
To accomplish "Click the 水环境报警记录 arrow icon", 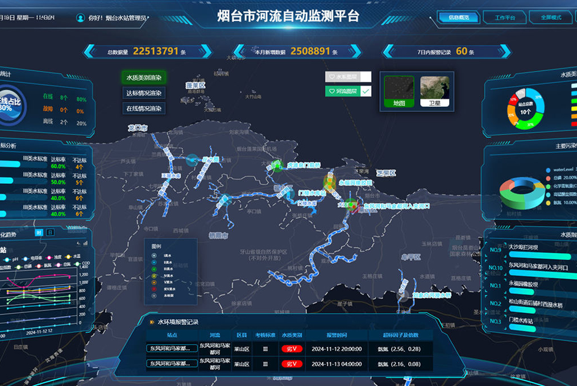I will (152, 322).
